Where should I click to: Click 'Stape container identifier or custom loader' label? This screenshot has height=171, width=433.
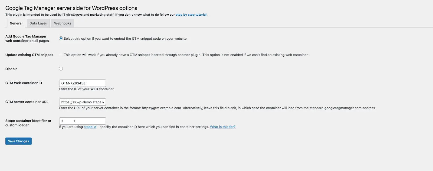(x=28, y=123)
